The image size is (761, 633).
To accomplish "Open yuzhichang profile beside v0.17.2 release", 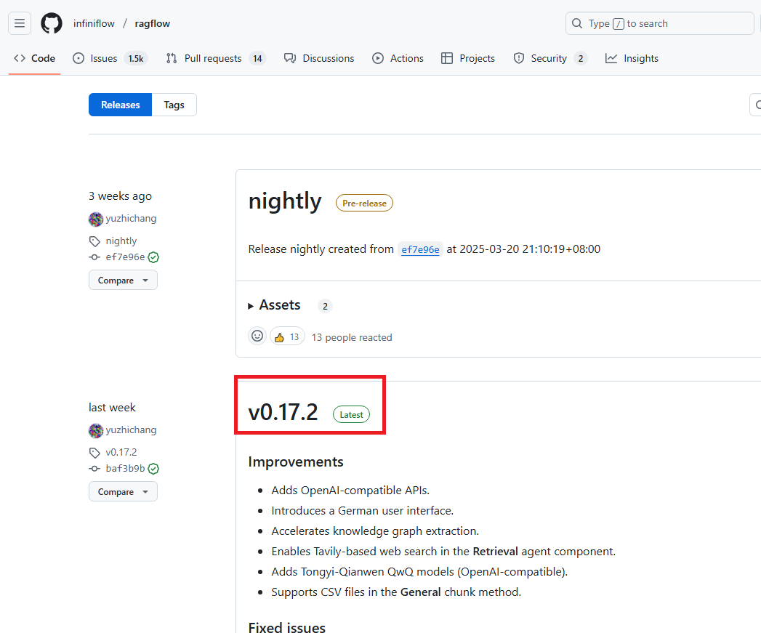I will coord(131,430).
